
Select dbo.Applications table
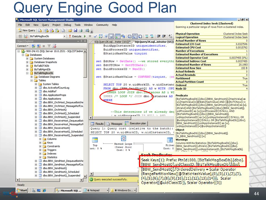[52, 99]
